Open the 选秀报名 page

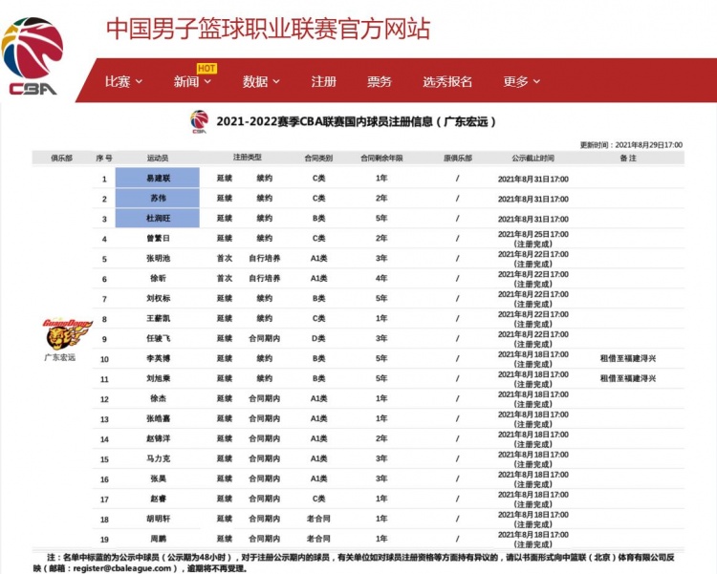pyautogui.click(x=447, y=81)
